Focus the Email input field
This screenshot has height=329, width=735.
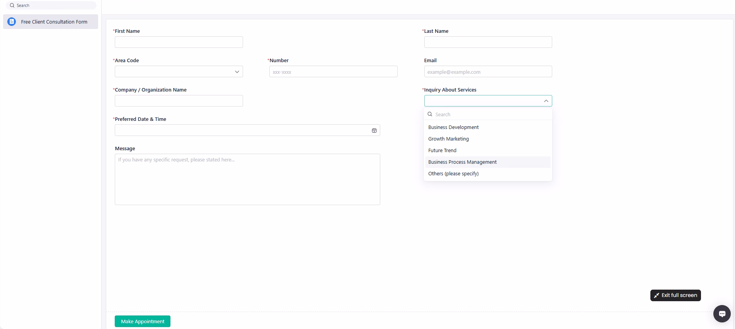[x=488, y=72]
